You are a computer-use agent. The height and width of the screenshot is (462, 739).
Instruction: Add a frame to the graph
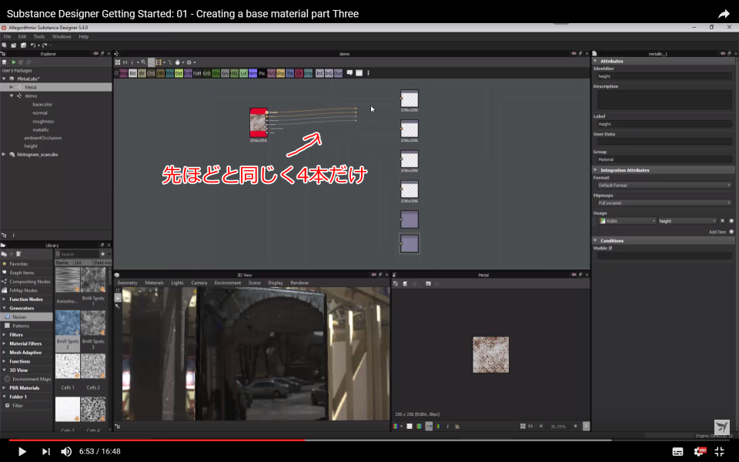point(359,73)
